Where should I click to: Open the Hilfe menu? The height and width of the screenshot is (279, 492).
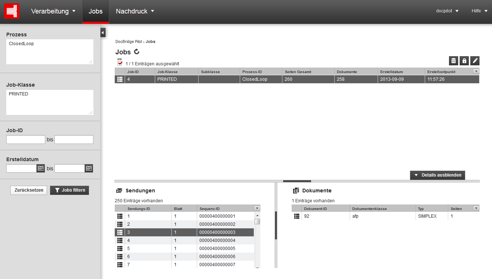[x=479, y=11]
